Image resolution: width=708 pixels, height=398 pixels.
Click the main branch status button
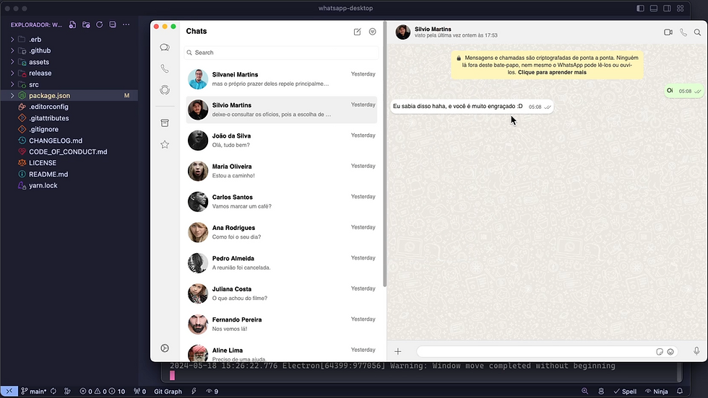pyautogui.click(x=33, y=392)
